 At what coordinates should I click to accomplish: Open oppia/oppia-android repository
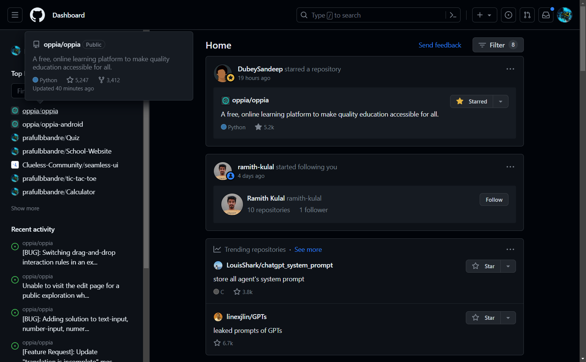53,124
